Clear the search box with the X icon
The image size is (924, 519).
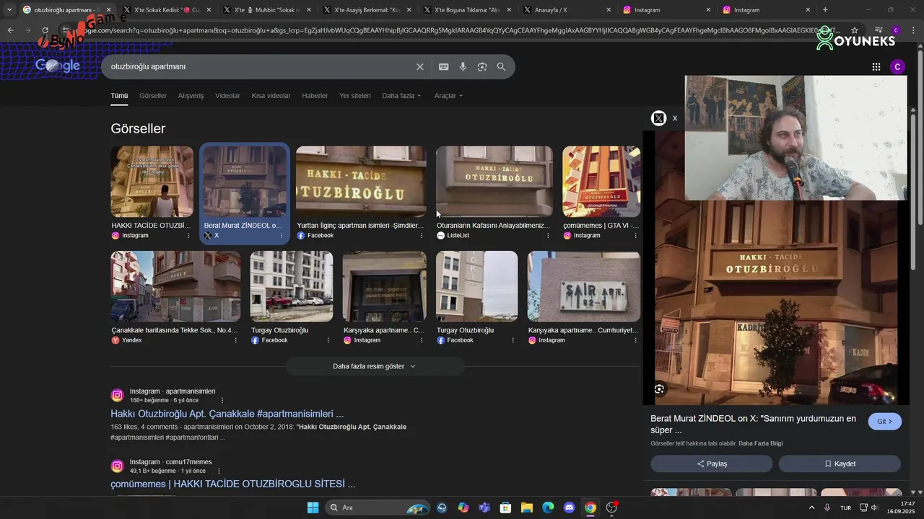tap(419, 66)
